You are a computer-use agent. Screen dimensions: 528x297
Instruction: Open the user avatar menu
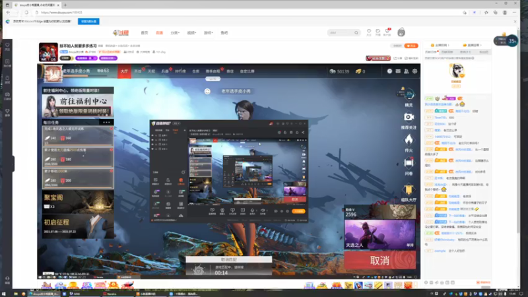tap(401, 32)
